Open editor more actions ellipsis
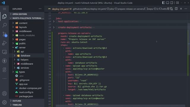The height and width of the screenshot is (107, 190). [186, 9]
